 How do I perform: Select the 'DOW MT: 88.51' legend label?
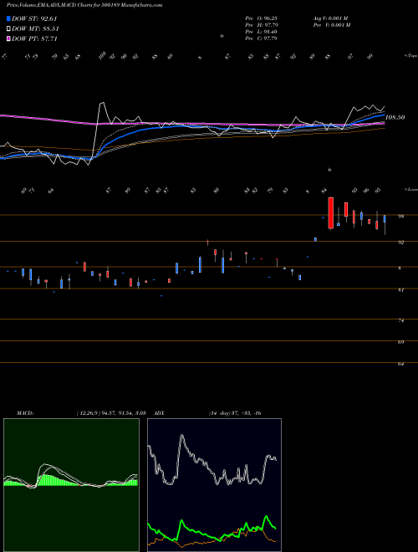35,29
